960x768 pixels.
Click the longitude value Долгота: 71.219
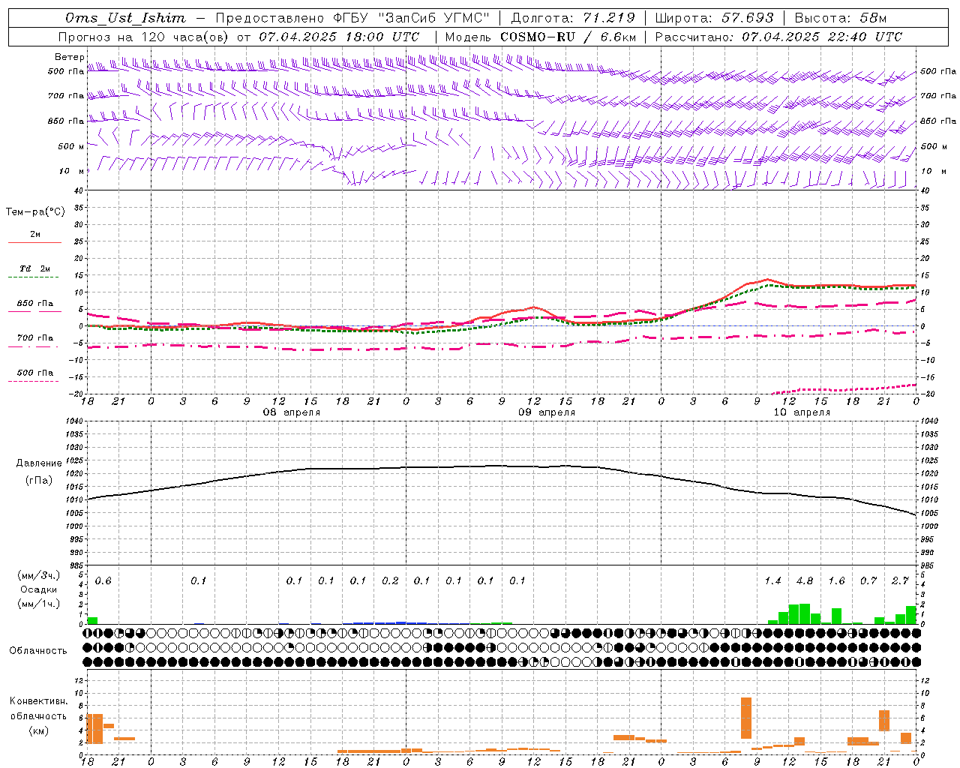pyautogui.click(x=573, y=18)
